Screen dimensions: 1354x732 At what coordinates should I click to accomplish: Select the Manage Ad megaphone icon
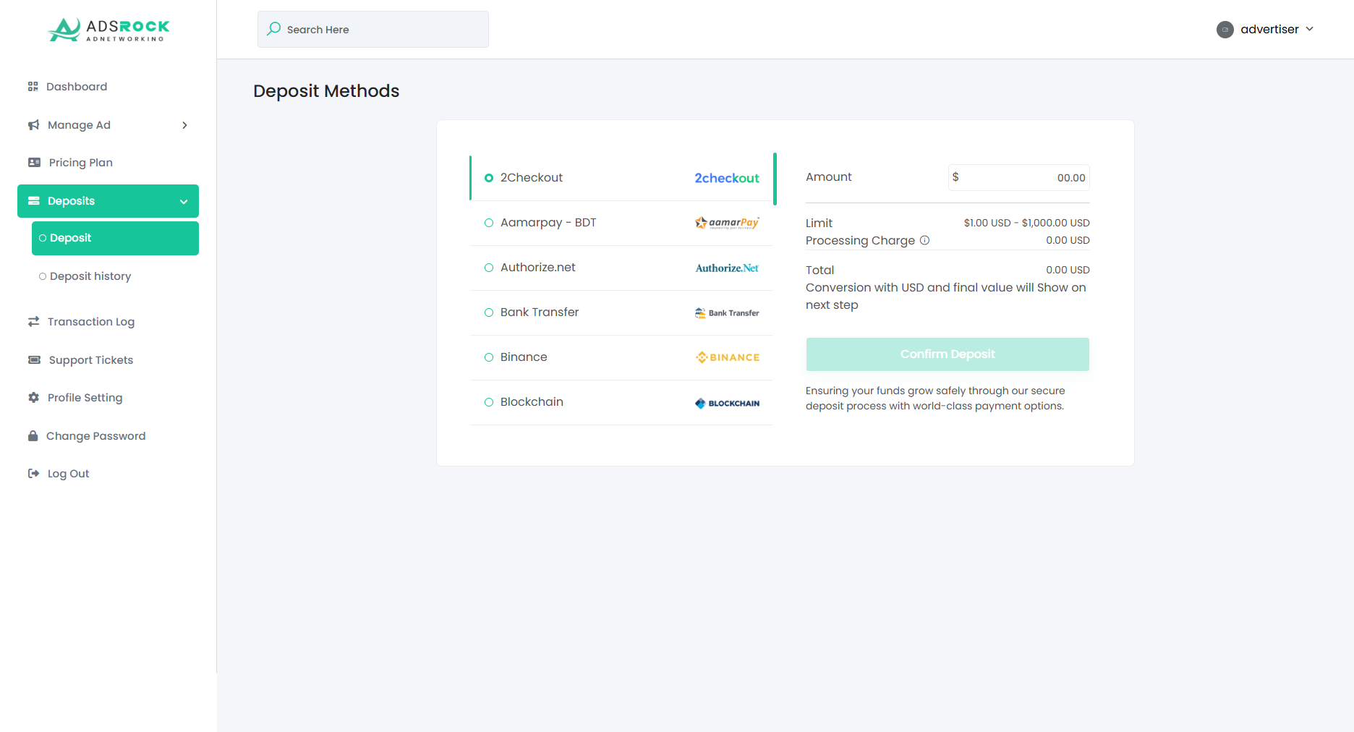click(x=33, y=124)
